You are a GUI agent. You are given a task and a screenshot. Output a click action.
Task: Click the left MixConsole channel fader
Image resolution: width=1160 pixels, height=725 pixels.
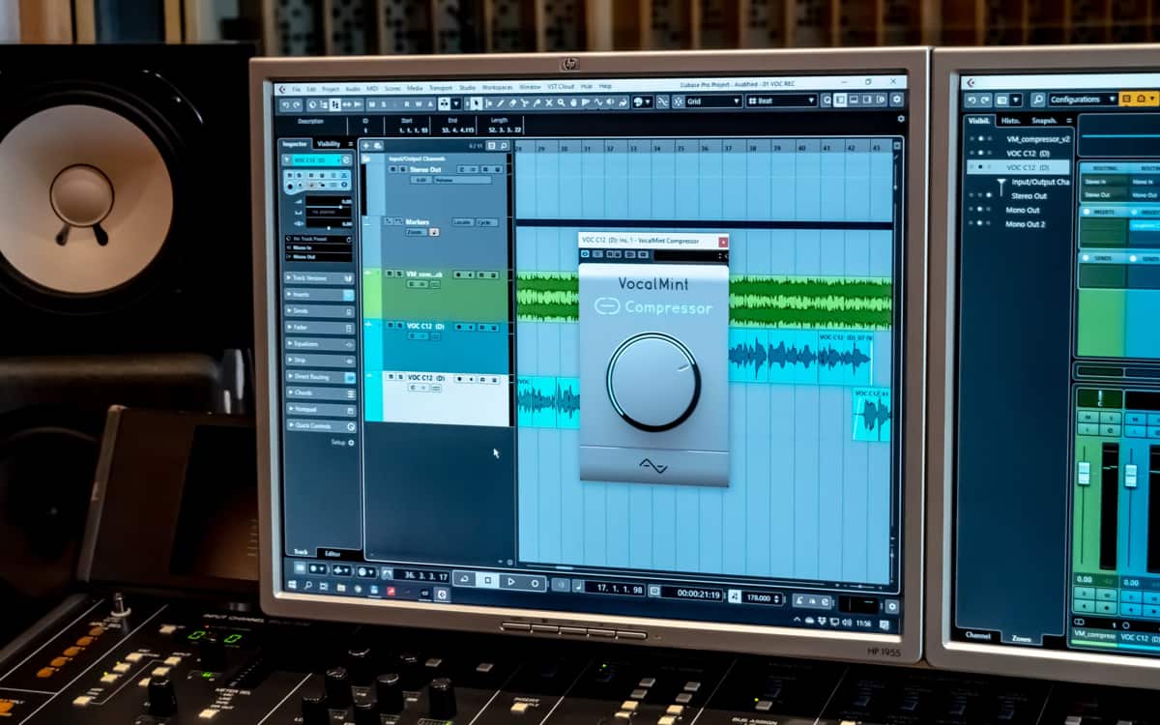1084,474
